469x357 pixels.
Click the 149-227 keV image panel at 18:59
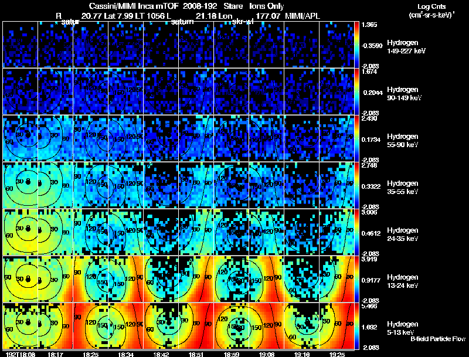click(x=231, y=45)
